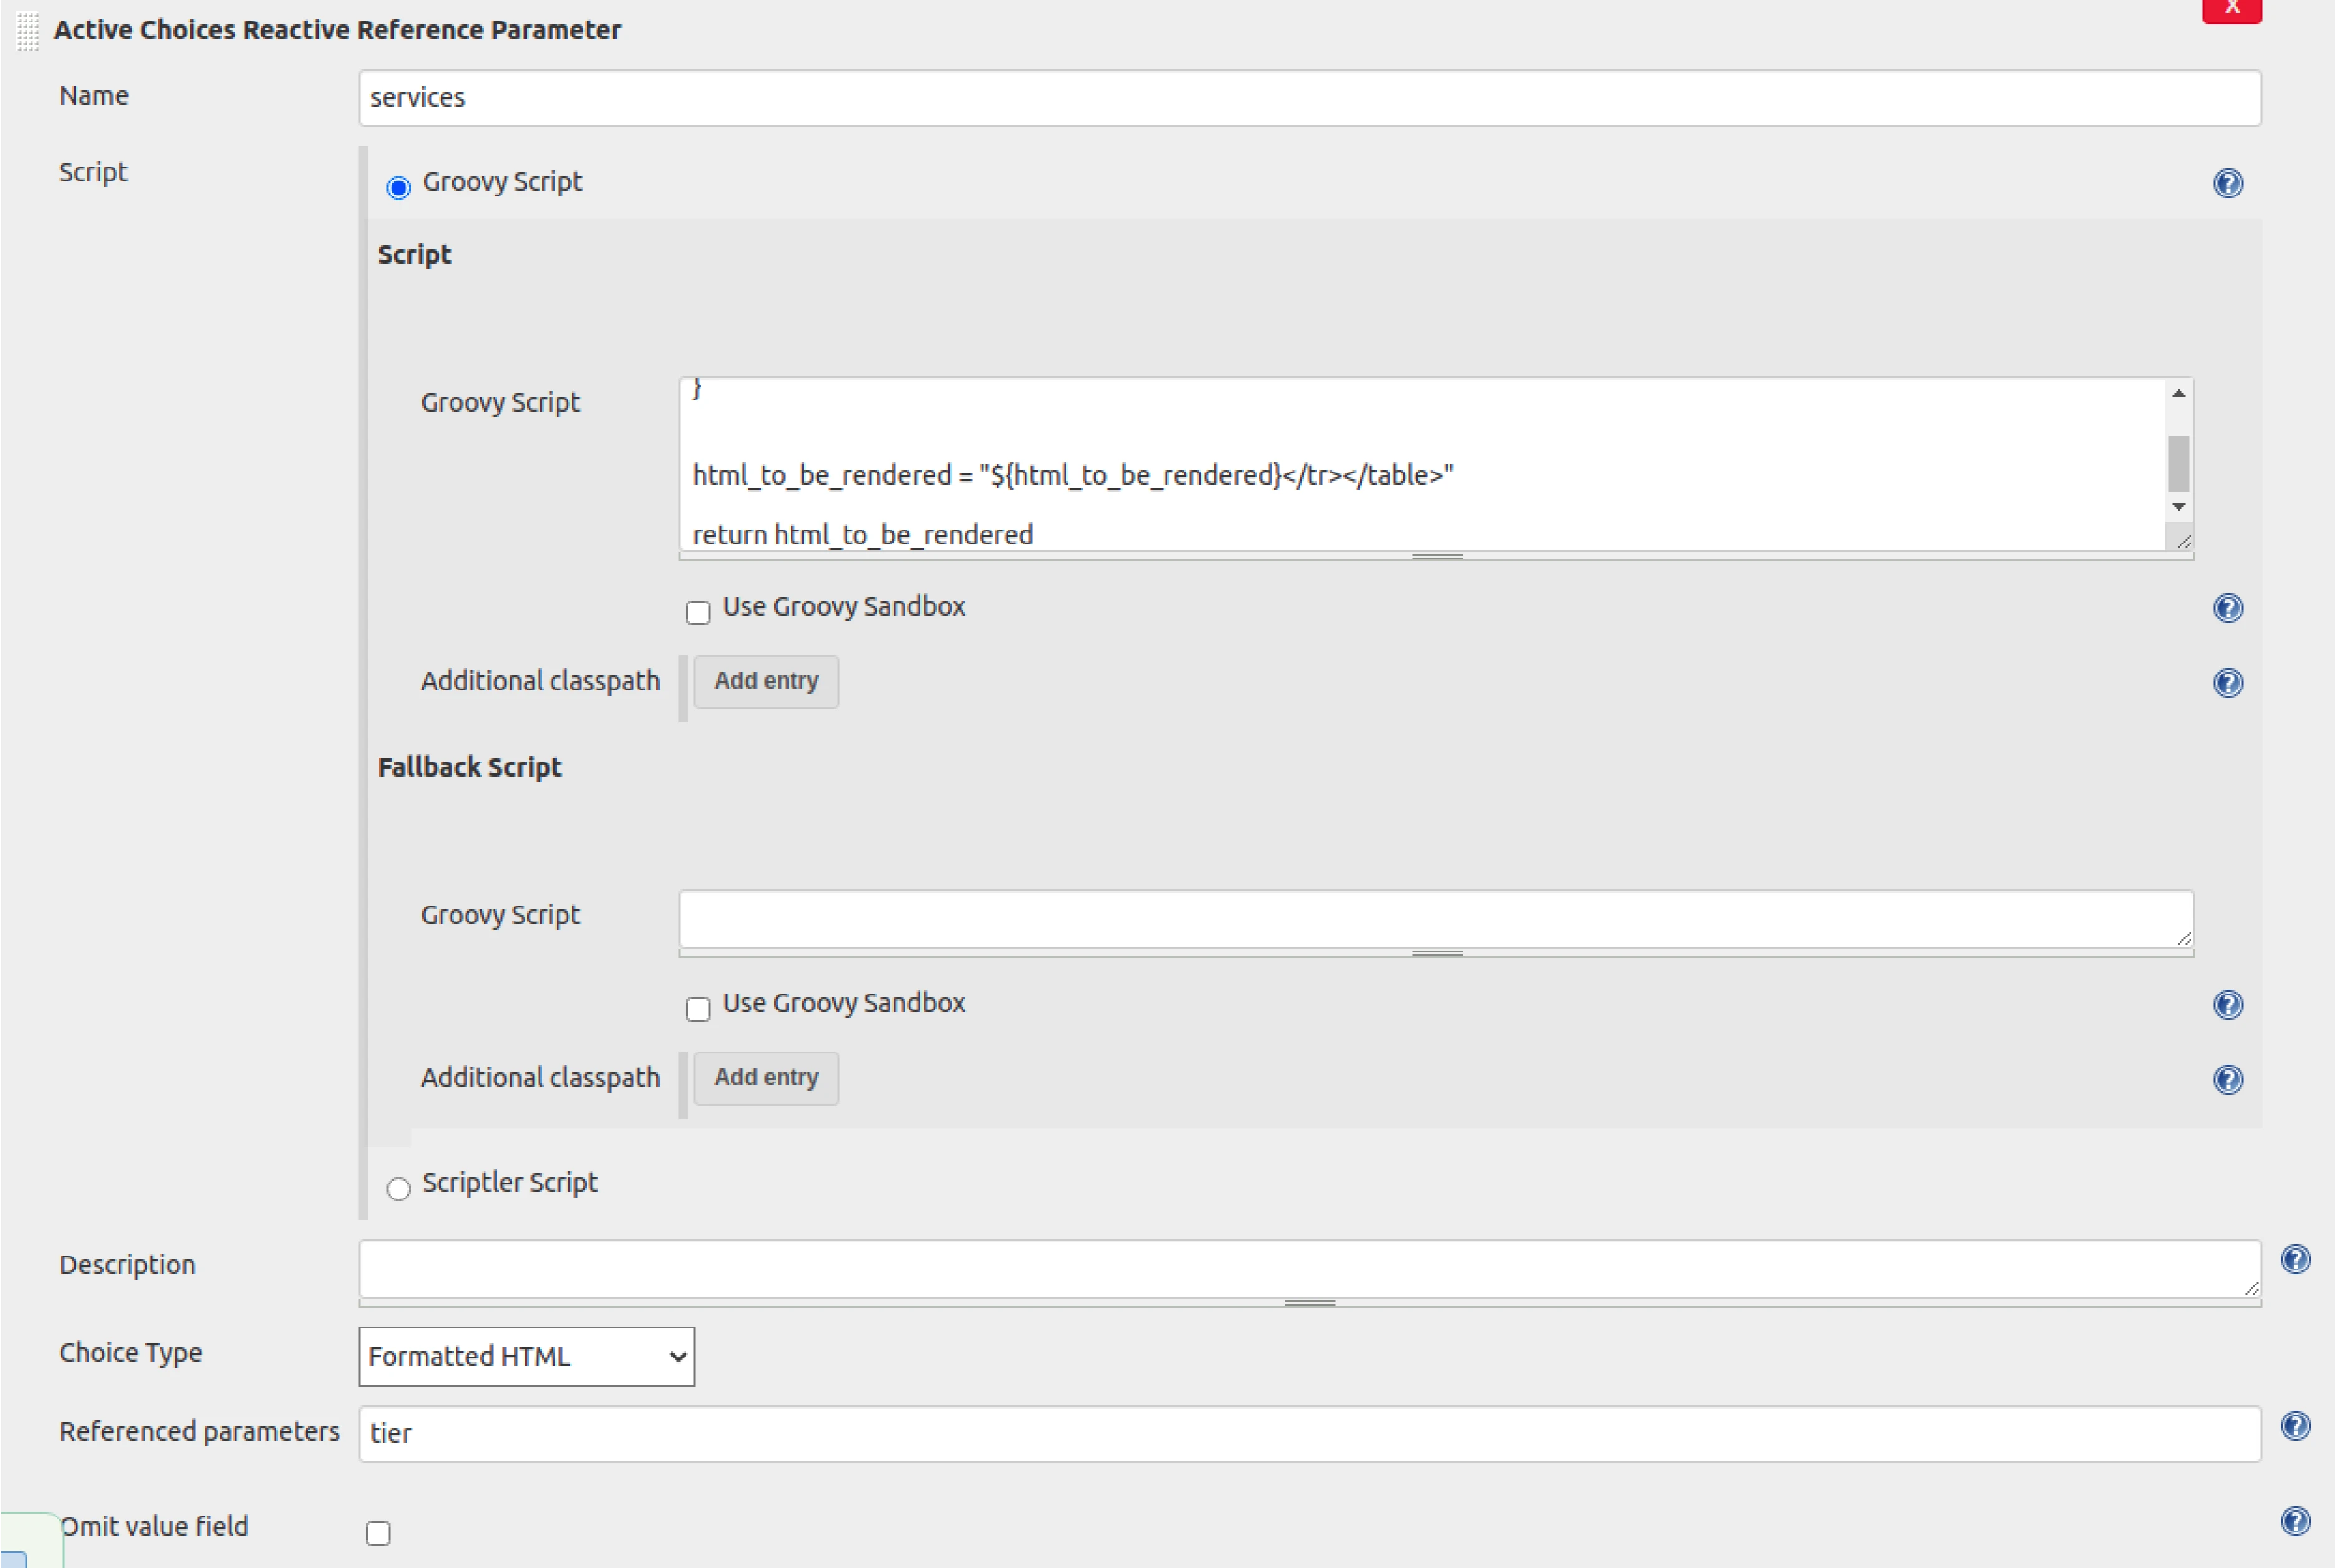Click the script textarea scrollbar down arrow
This screenshot has width=2335, height=1568.
pos(2178,507)
